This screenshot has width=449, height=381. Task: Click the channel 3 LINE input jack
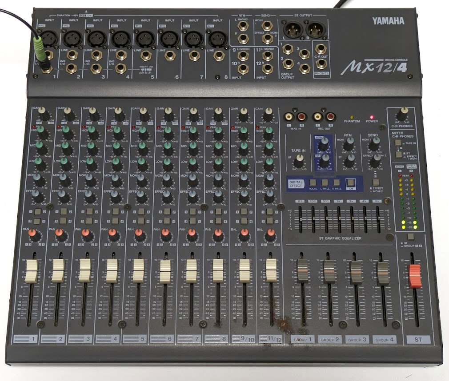pyautogui.click(x=97, y=54)
